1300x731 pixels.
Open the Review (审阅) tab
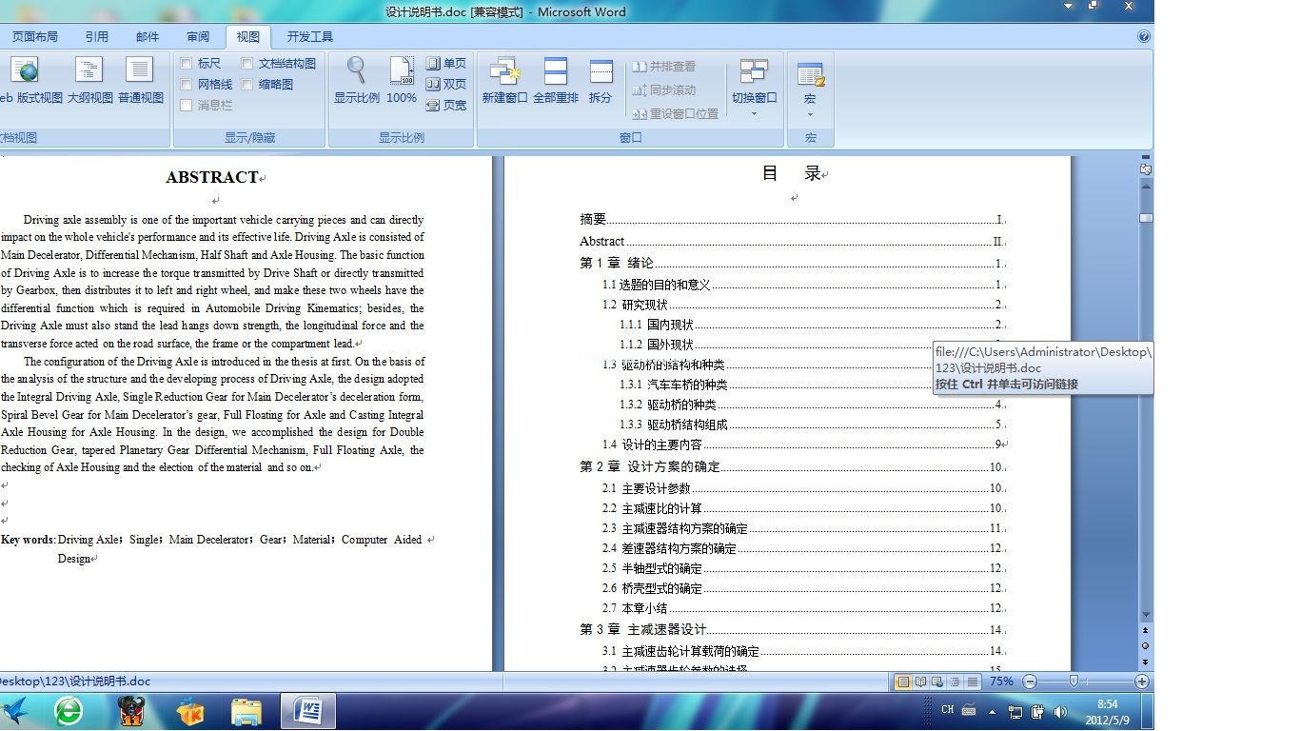[x=198, y=37]
